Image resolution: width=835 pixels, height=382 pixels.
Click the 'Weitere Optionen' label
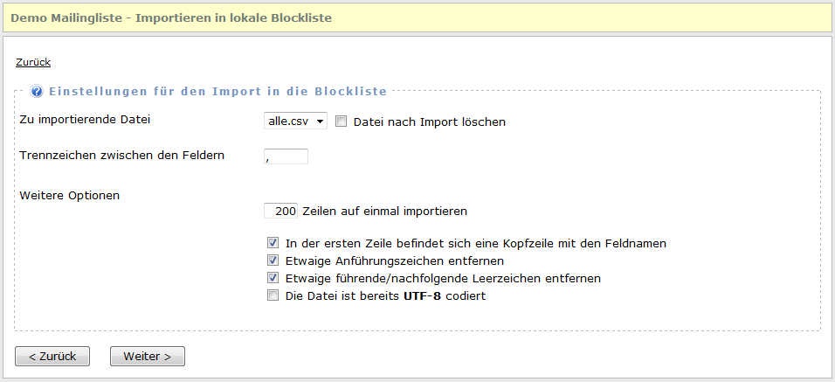pos(69,195)
